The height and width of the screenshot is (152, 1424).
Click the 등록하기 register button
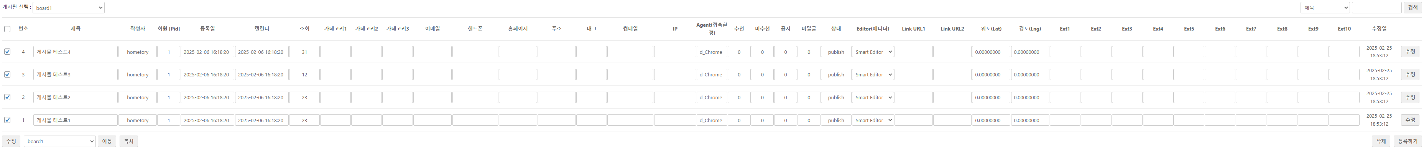[1408, 142]
